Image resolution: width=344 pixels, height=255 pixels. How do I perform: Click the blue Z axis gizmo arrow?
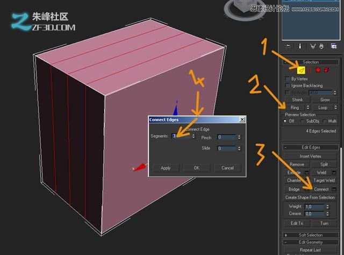pyautogui.click(x=175, y=109)
